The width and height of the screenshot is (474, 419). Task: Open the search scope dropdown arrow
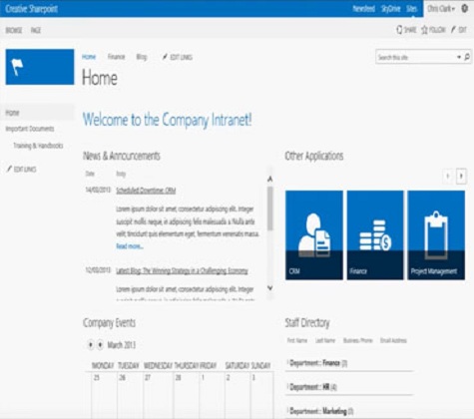pyautogui.click(x=459, y=57)
